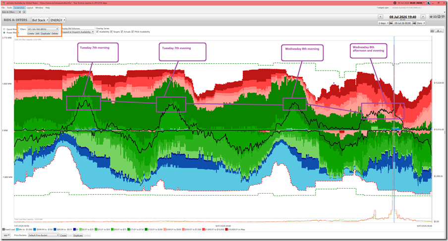Open the VIC+SA+TAS (BESS) filter dropdown

(x=43, y=29)
